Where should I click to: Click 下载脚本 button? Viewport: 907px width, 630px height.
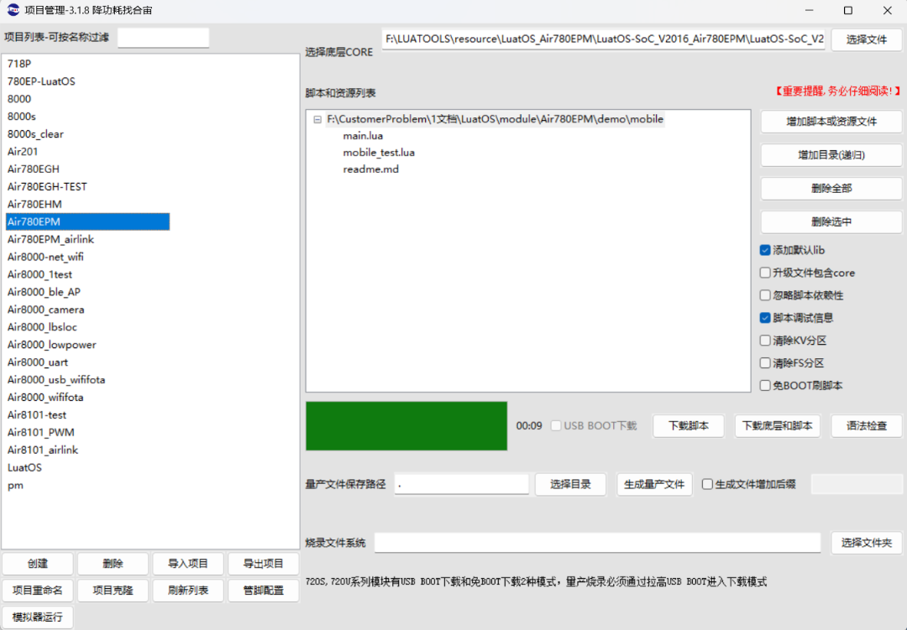point(689,426)
